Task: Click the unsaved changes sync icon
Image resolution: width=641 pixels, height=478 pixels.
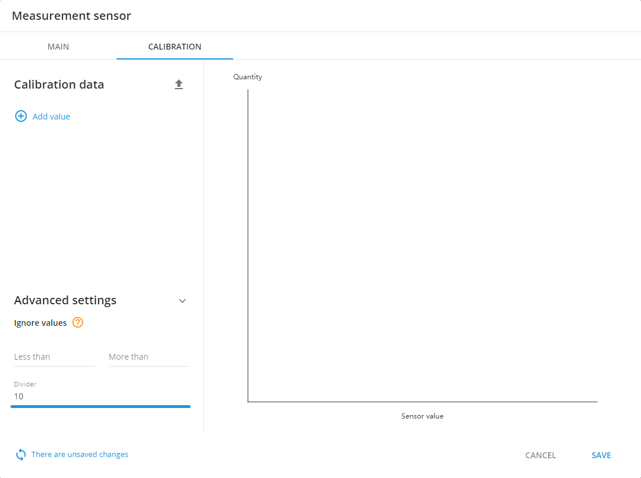Action: click(x=21, y=455)
